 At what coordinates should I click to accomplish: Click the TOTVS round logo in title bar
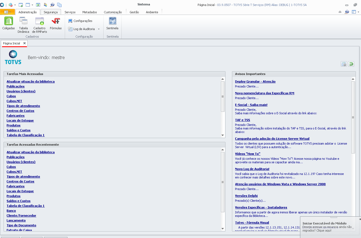click(2, 5)
